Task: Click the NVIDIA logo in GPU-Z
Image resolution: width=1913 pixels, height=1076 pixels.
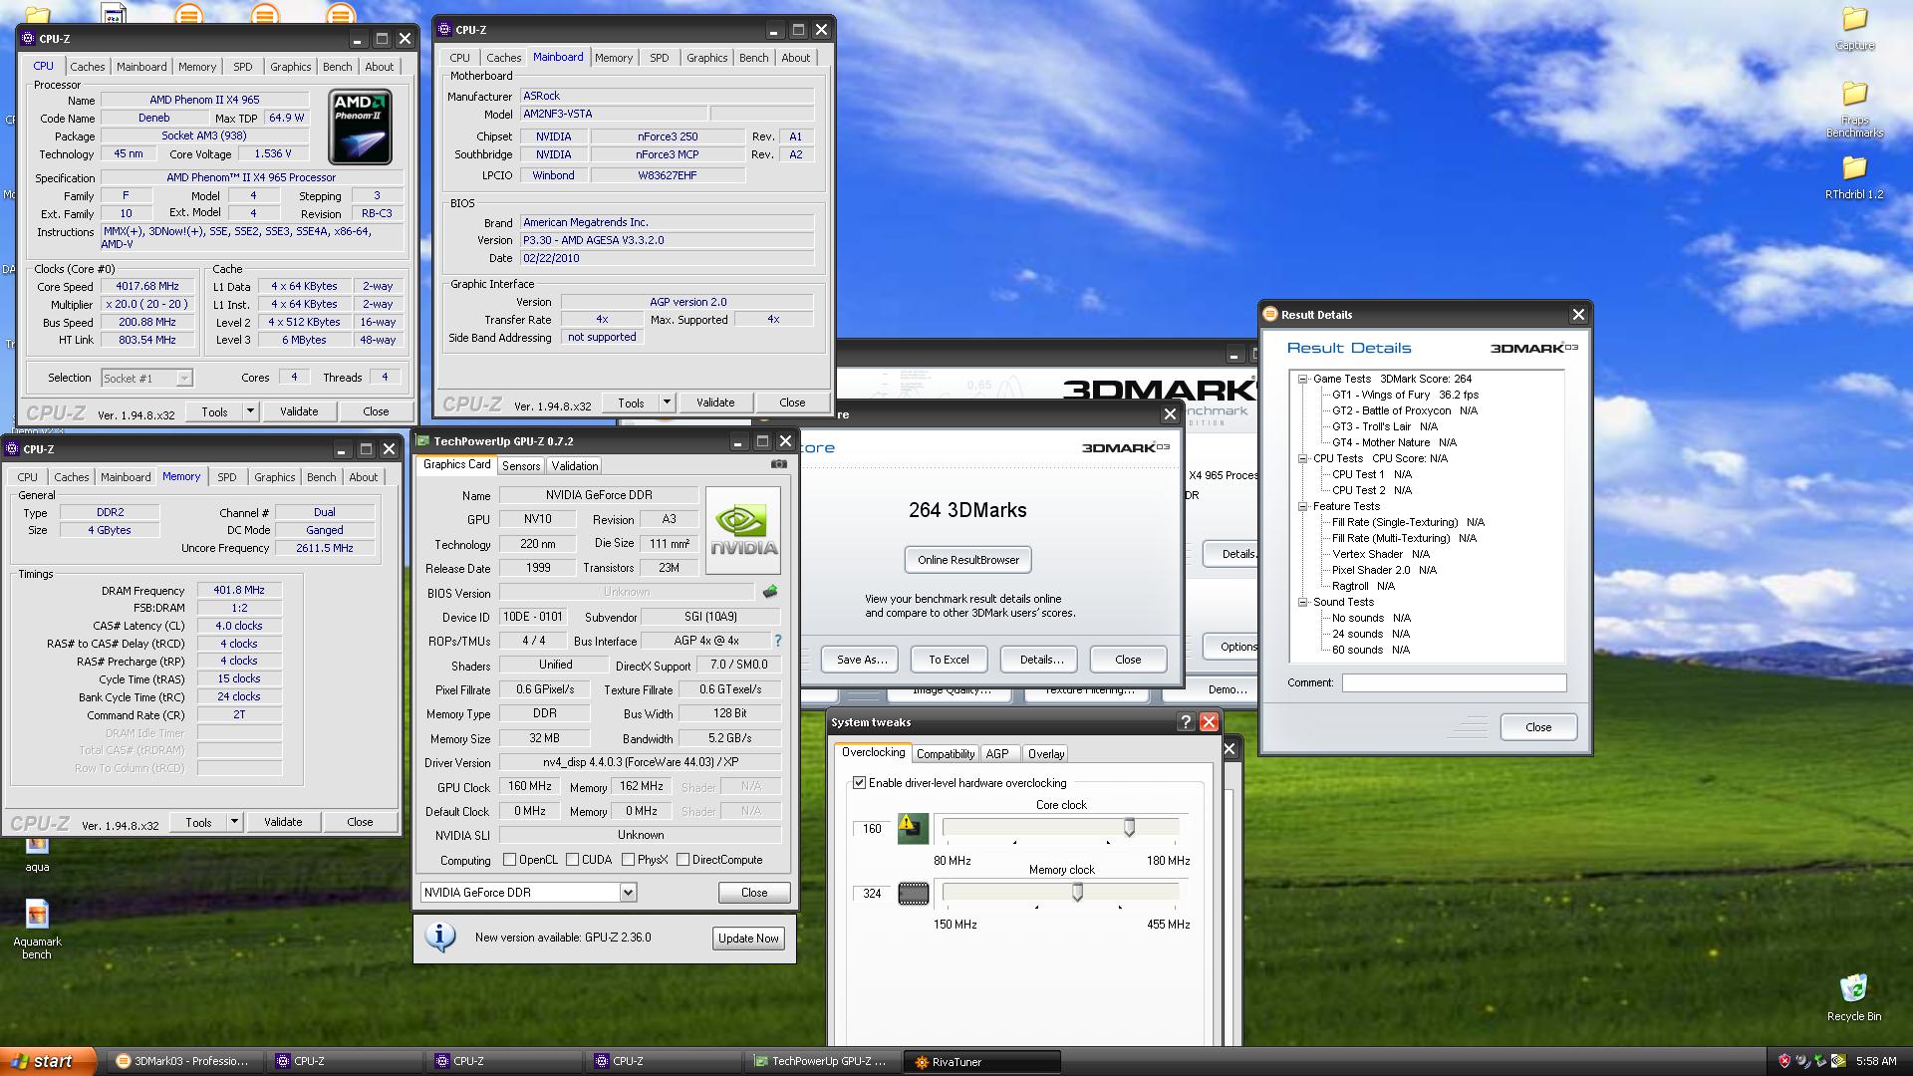Action: pyautogui.click(x=743, y=530)
